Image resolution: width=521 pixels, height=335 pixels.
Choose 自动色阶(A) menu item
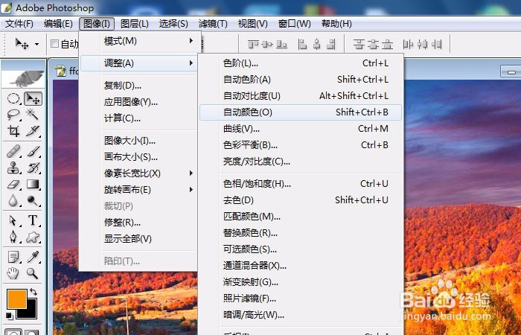pyautogui.click(x=301, y=80)
